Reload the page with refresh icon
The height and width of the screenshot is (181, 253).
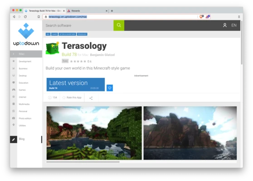[25, 17]
